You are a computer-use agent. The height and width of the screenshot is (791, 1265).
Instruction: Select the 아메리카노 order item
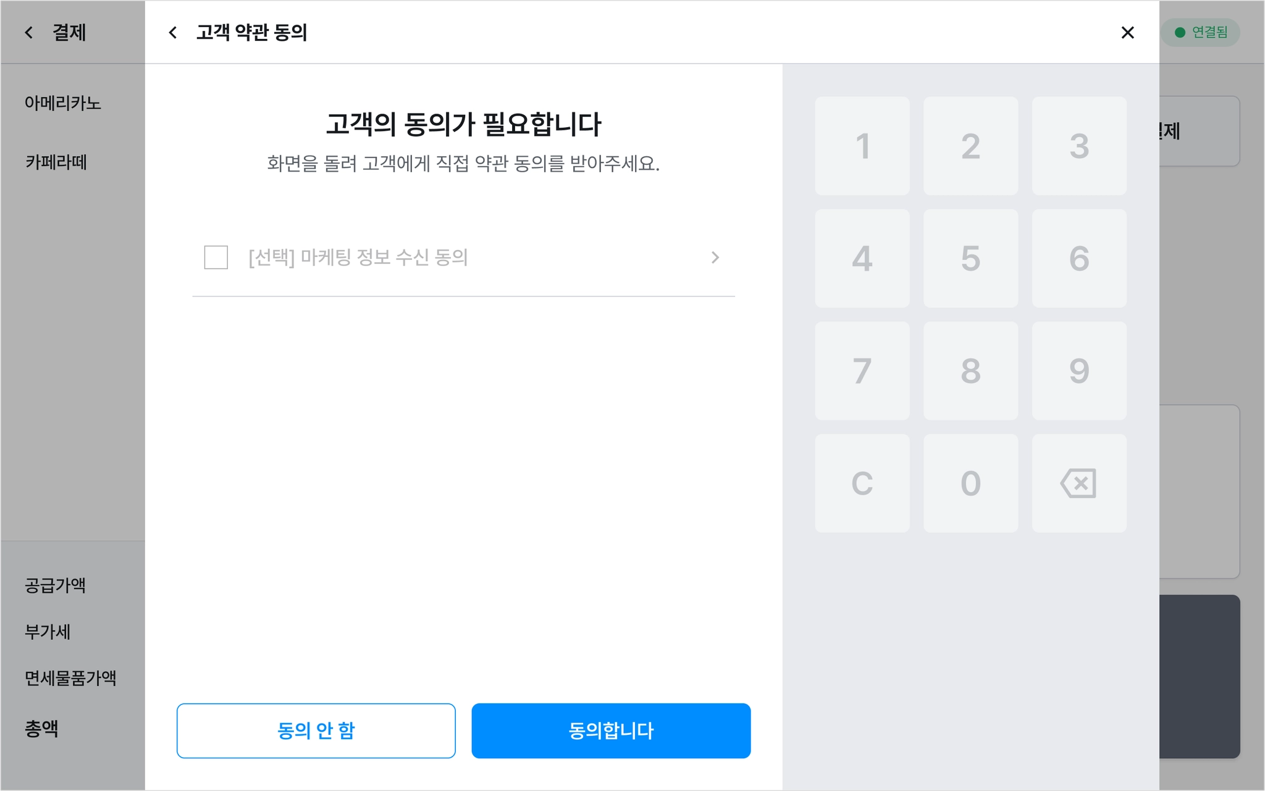tap(63, 103)
